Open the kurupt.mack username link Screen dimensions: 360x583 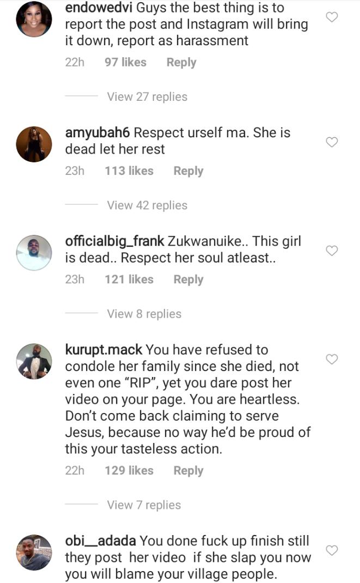103,350
